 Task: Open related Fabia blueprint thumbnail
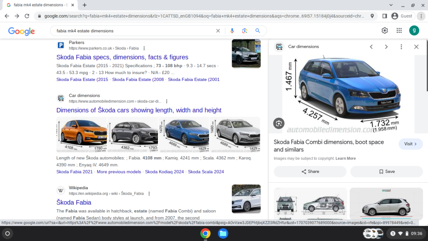(x=310, y=204)
